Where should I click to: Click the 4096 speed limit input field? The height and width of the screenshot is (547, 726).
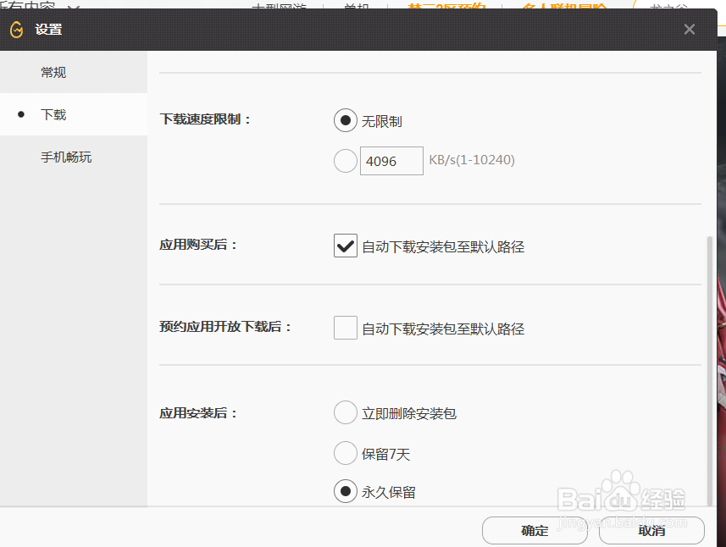(391, 161)
